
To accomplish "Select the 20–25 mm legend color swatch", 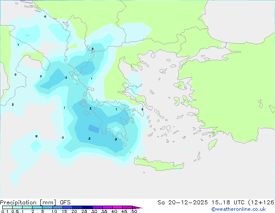I will (x=77, y=207).
